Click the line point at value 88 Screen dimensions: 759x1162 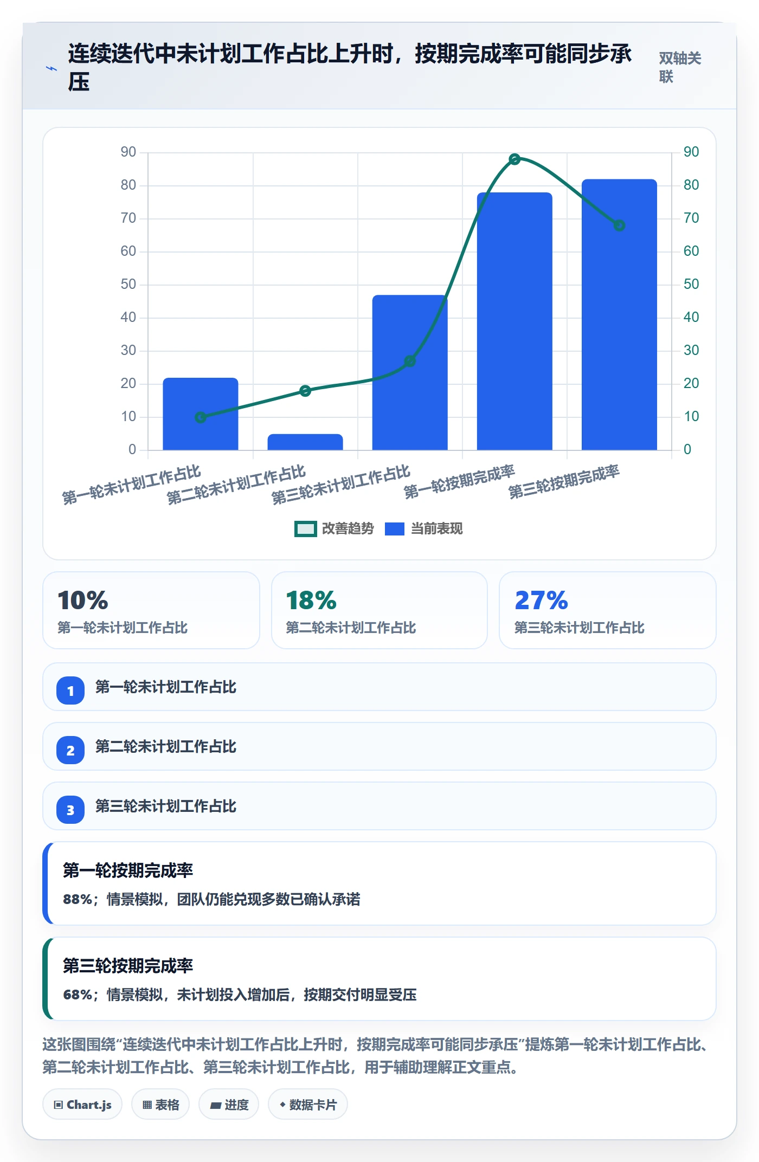514,159
